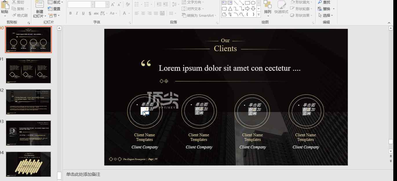Select the rounded rectangle shape
The width and height of the screenshot is (397, 181).
click(x=224, y=9)
